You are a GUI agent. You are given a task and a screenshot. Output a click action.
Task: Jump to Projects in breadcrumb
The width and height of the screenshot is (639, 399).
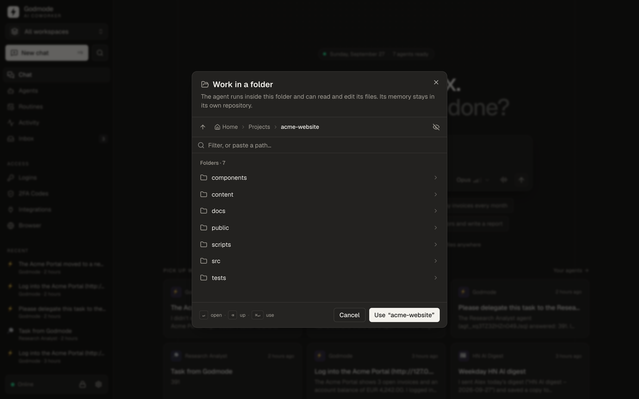[x=259, y=127]
